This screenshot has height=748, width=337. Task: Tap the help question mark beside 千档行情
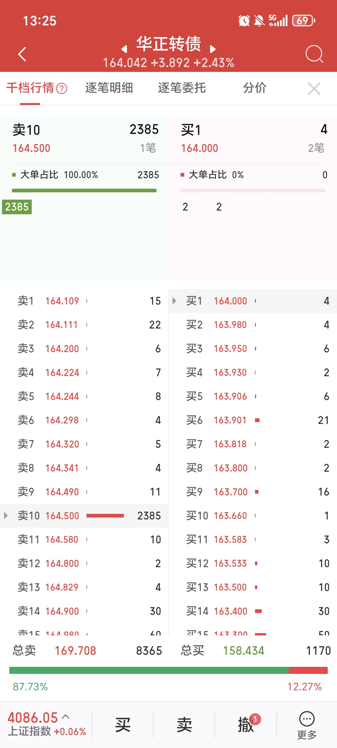(x=62, y=88)
